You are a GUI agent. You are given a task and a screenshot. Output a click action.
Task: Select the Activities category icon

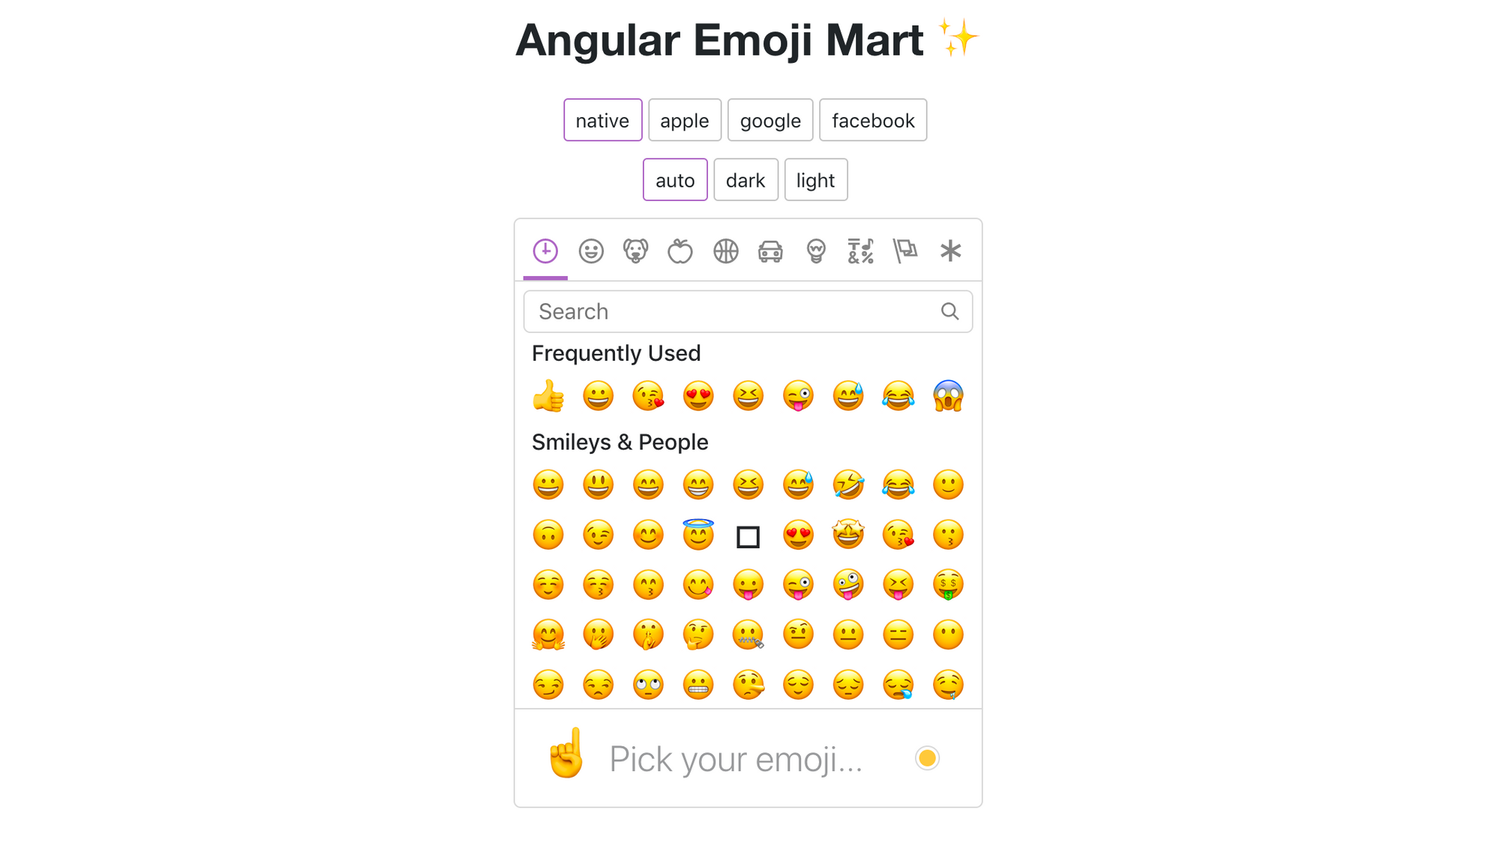tap(725, 251)
